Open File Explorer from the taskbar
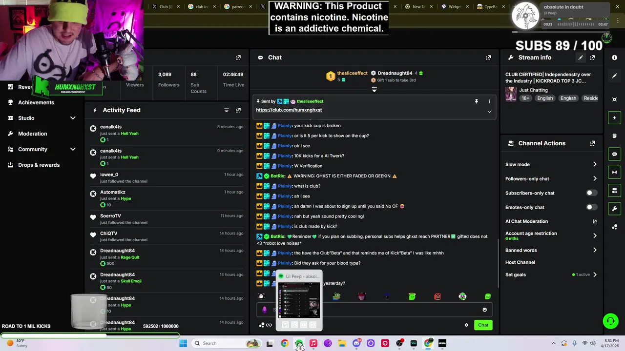The width and height of the screenshot is (625, 351). tap(342, 343)
